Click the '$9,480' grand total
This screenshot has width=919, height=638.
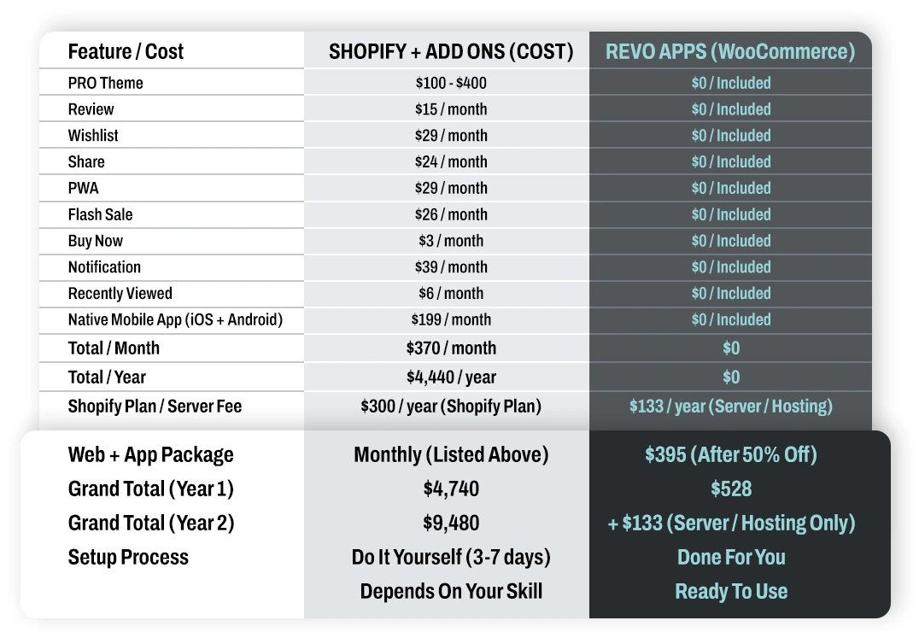click(x=451, y=524)
